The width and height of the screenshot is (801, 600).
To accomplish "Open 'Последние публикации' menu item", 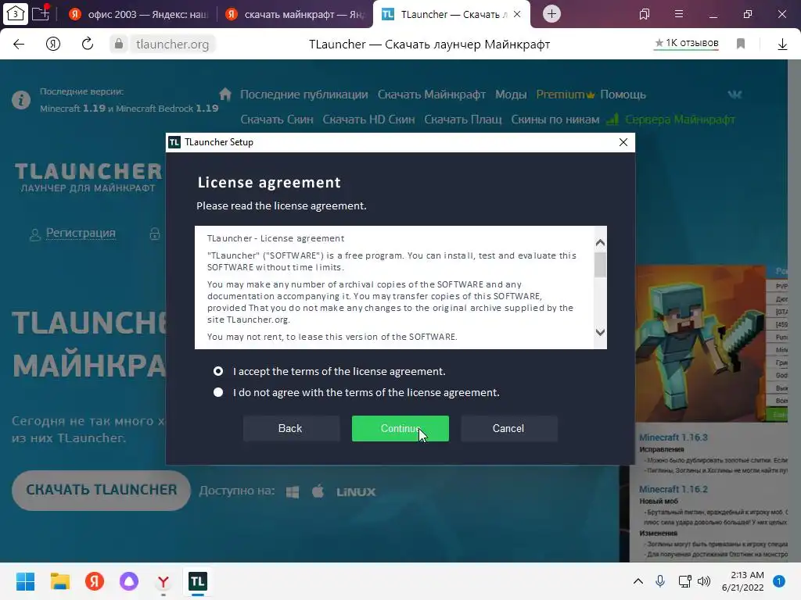I will click(304, 95).
